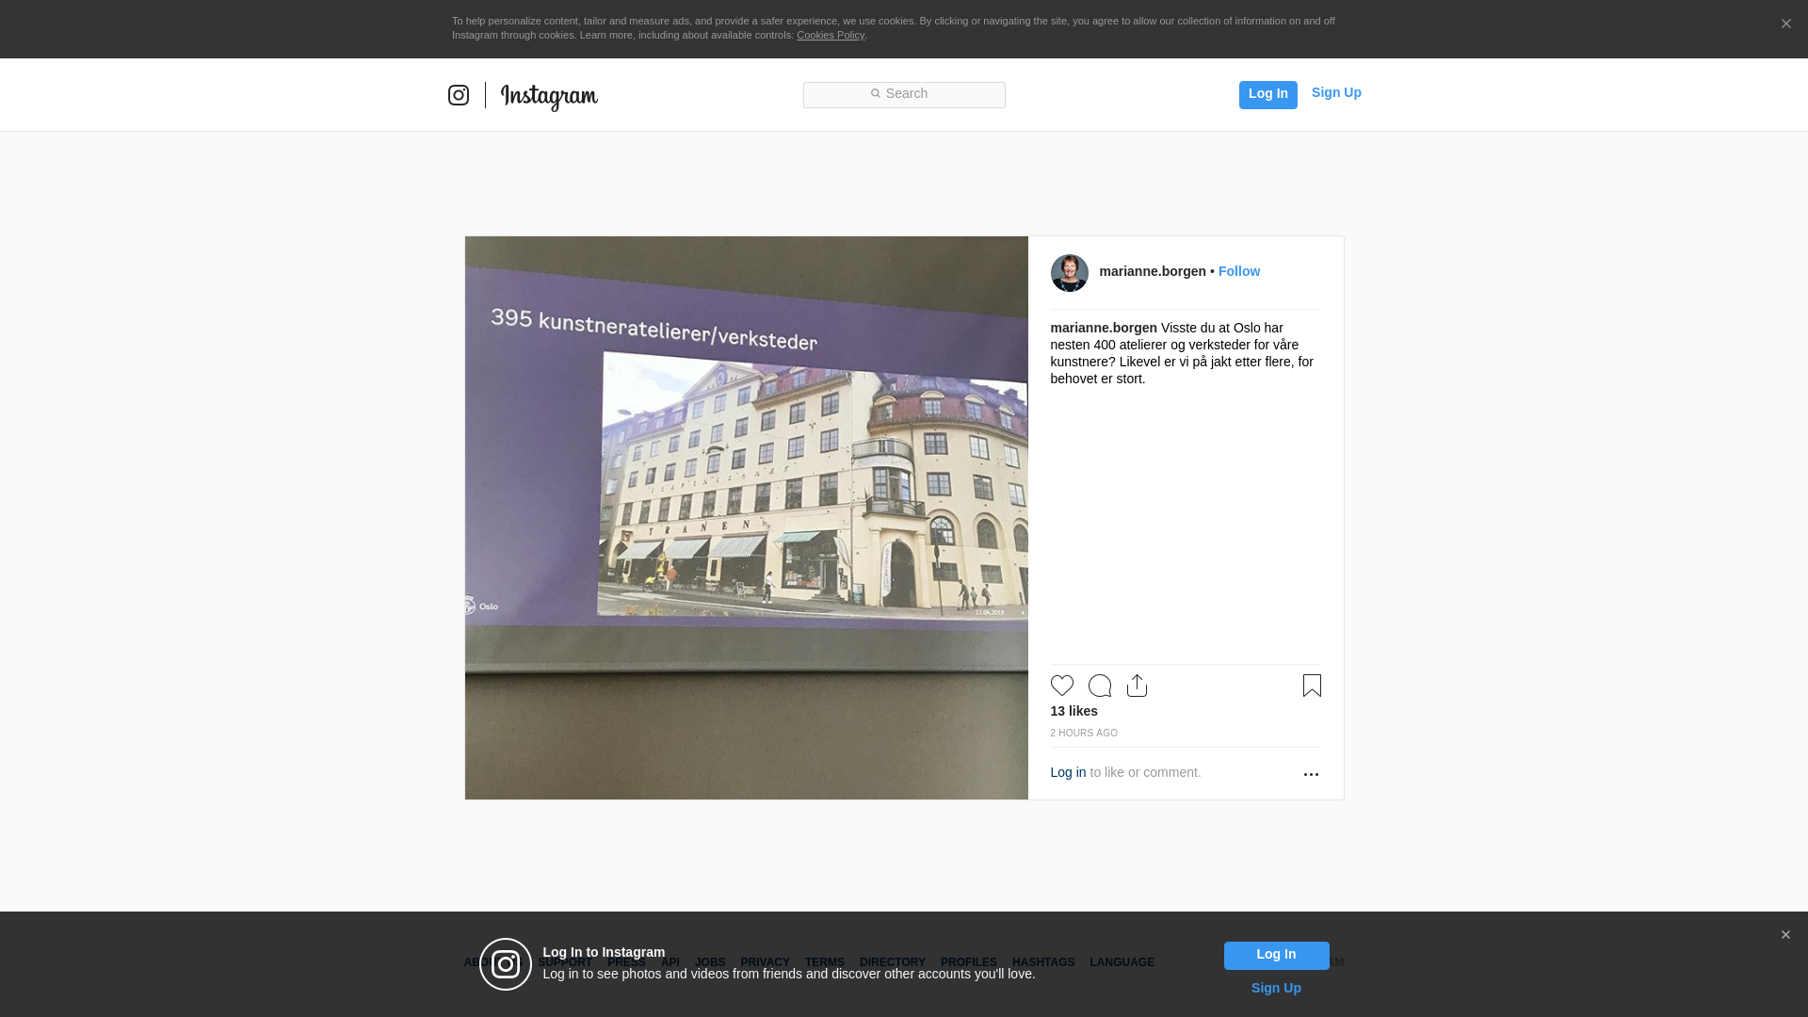Click the Instagram camera glyph icon in header
Image resolution: width=1808 pixels, height=1017 pixels.
459,95
